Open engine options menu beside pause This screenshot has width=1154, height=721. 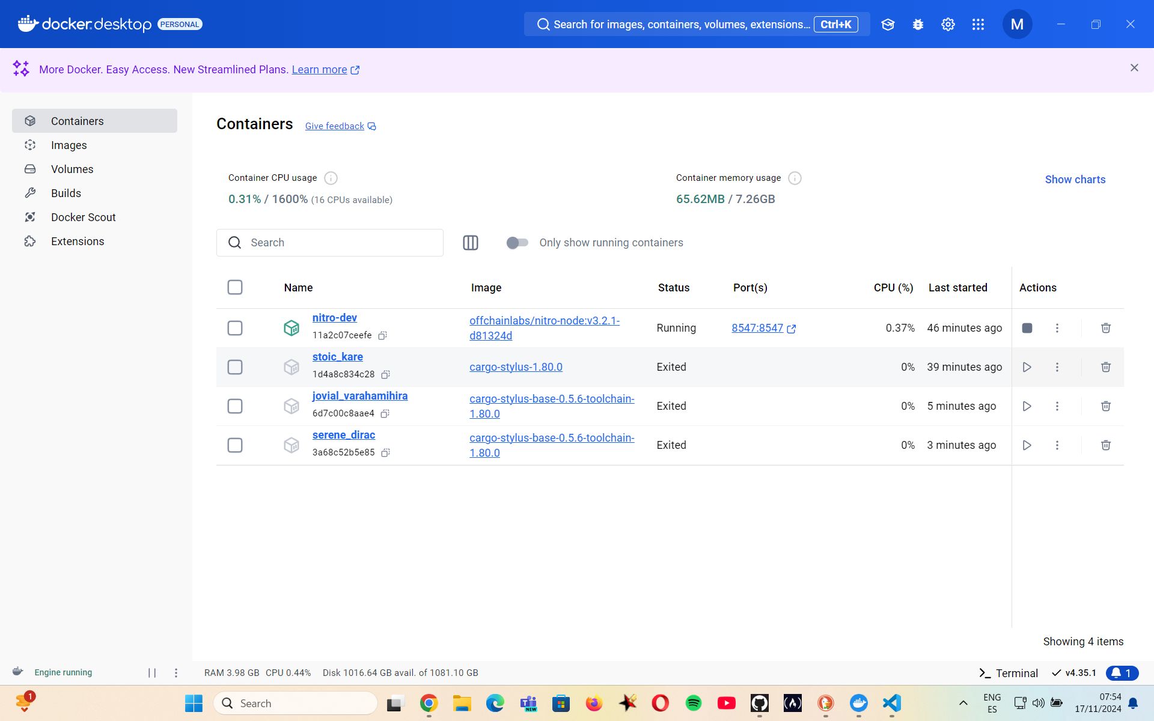click(176, 673)
